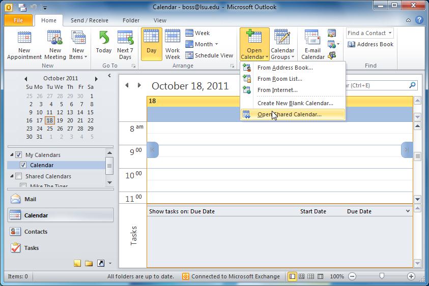Open the New Items menu
This screenshot has height=286, width=429.
[78, 45]
